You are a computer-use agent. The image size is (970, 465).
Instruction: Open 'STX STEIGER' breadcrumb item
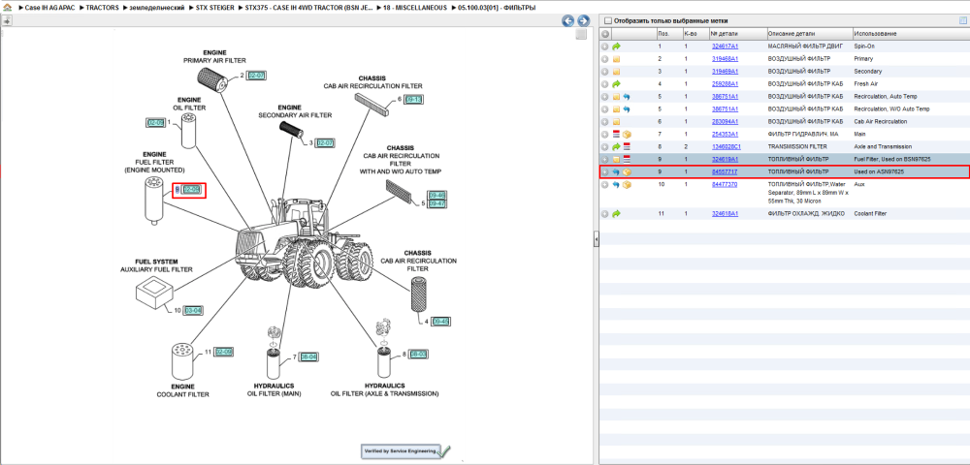point(213,8)
